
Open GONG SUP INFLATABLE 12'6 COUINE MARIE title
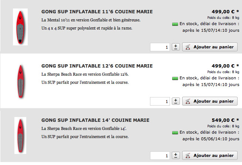pyautogui.click(x=97, y=66)
